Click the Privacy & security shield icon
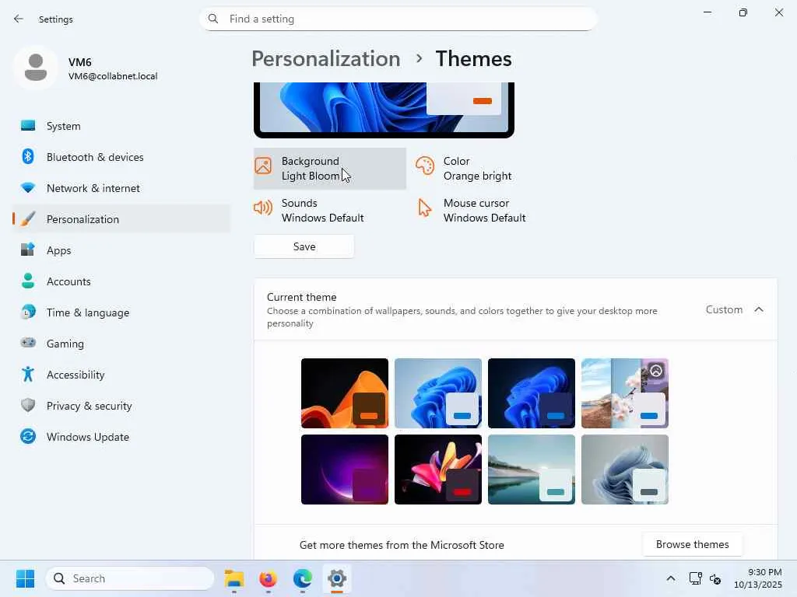The width and height of the screenshot is (797, 597). (x=28, y=405)
